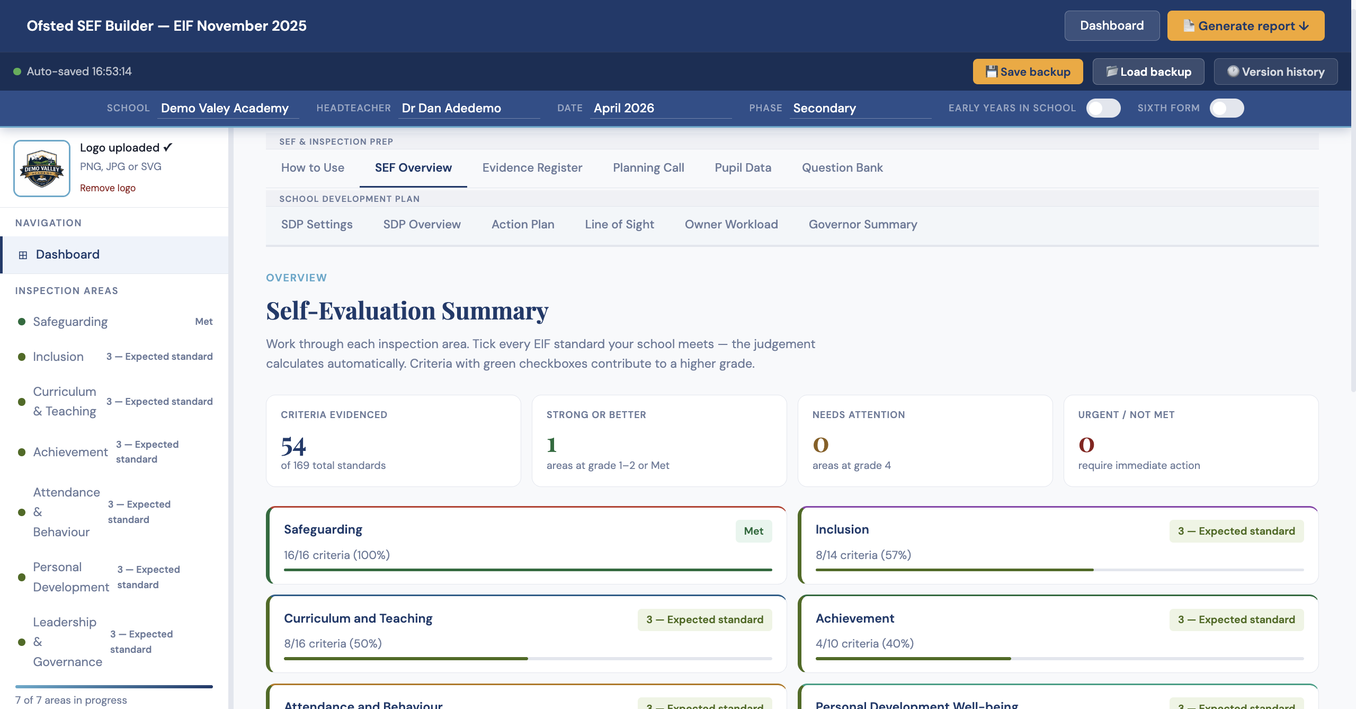The height and width of the screenshot is (709, 1356).
Task: Open Personal Development in the sidebar
Action: click(115, 577)
